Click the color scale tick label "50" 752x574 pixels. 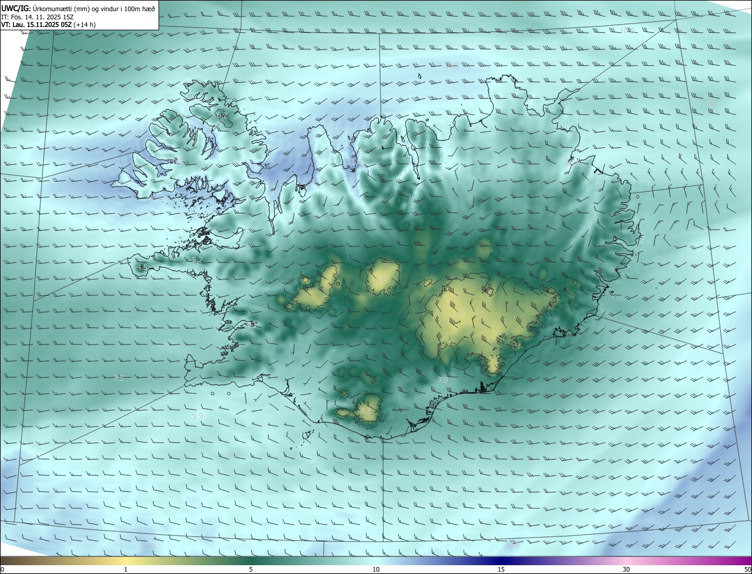(747, 569)
